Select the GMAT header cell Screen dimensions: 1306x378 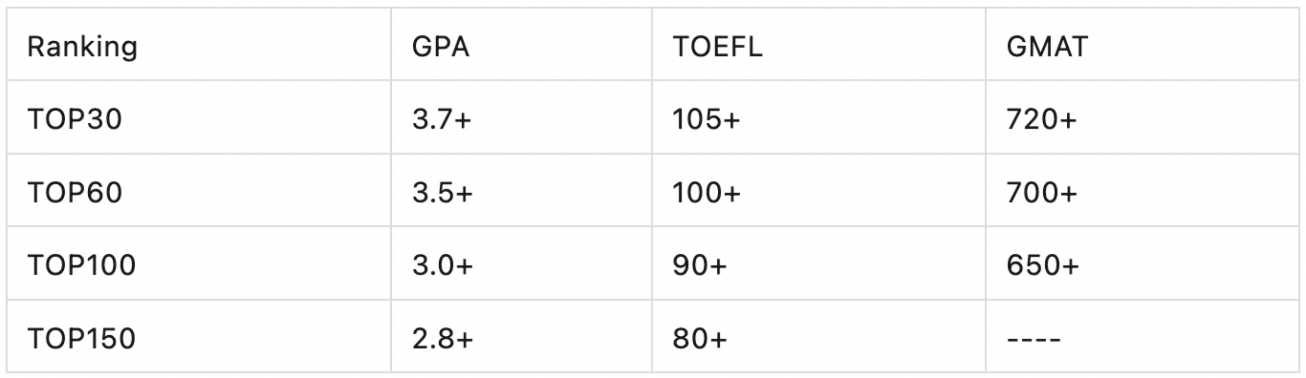point(1143,44)
